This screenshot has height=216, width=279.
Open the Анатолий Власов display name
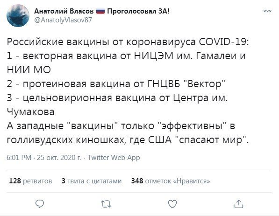(64, 11)
